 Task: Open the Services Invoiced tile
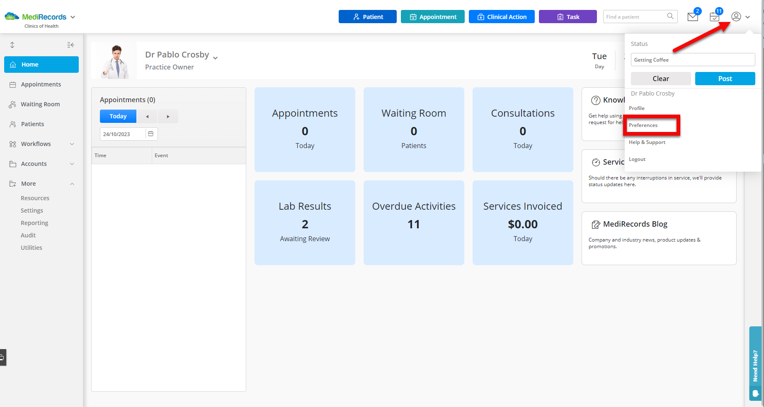[523, 223]
